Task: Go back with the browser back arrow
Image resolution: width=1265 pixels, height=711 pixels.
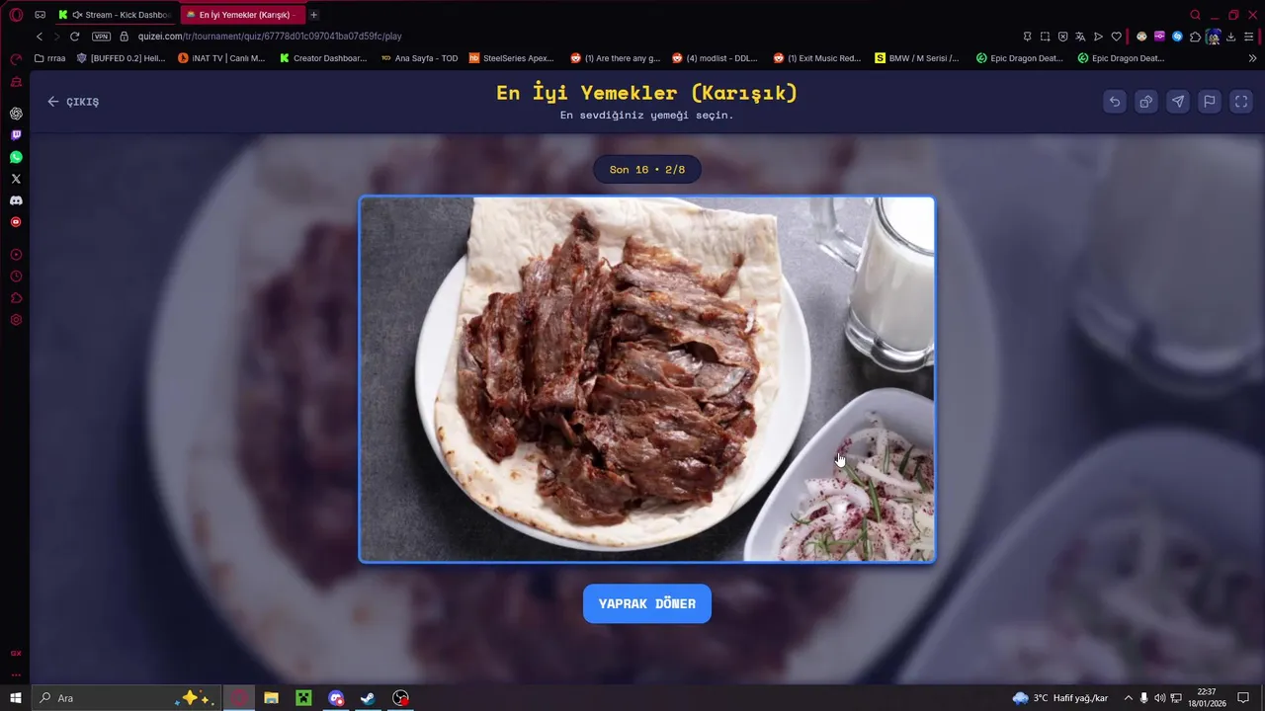Action: (40, 37)
